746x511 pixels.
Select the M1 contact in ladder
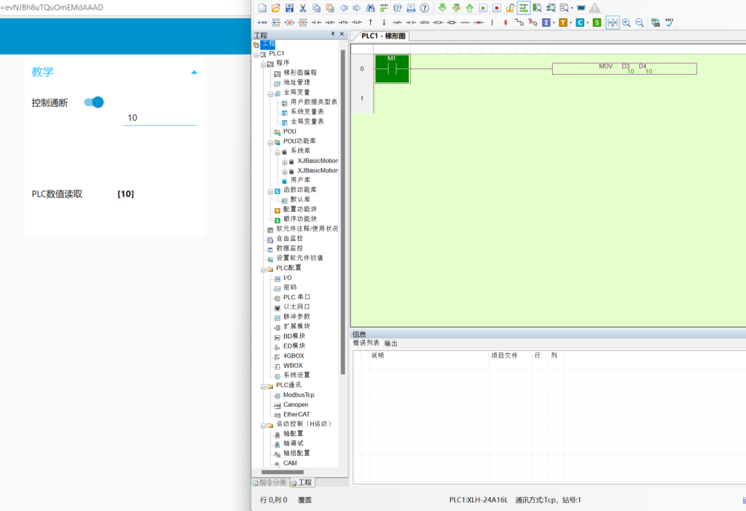coord(392,69)
